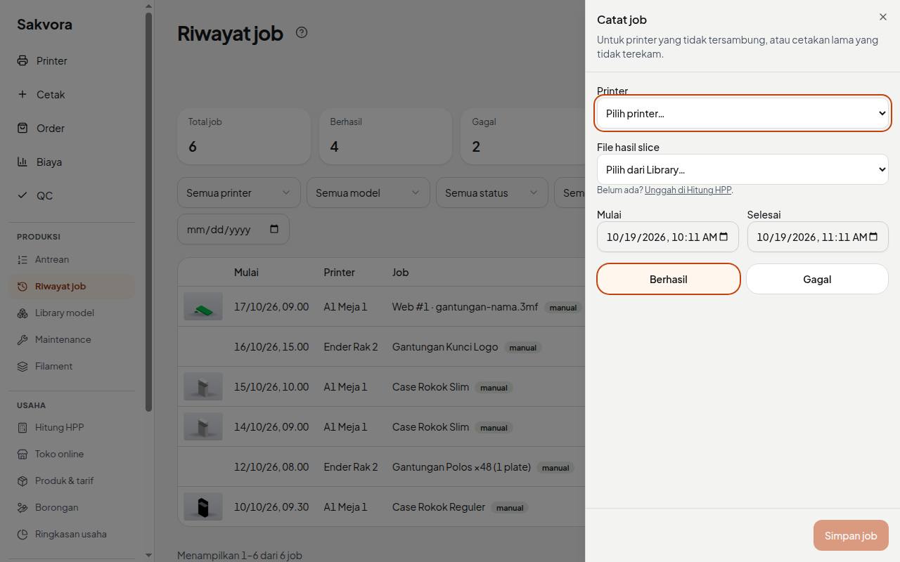Click the Gantungan Kunci Logo job row
900x562 pixels.
(381, 346)
